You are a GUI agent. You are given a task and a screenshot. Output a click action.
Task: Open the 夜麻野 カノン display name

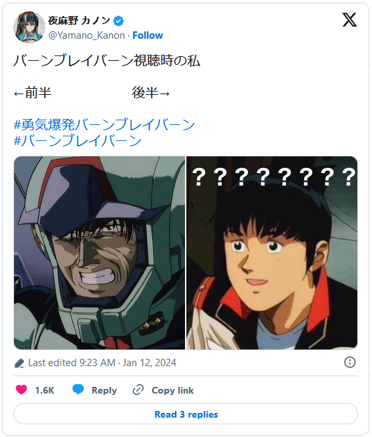tap(79, 21)
